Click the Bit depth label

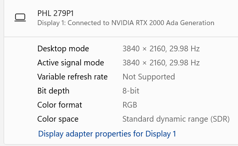pos(53,91)
